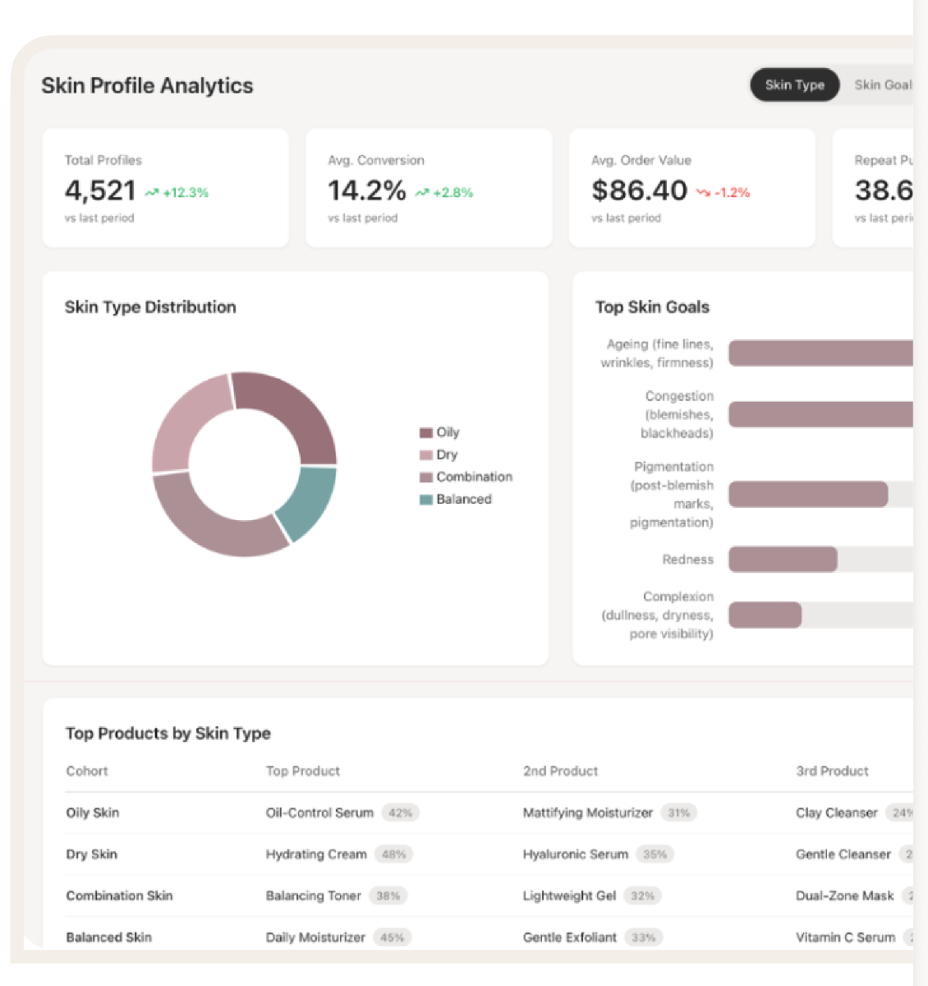928x986 pixels.
Task: Click the Daily Moisturizer product
Action: (x=315, y=938)
